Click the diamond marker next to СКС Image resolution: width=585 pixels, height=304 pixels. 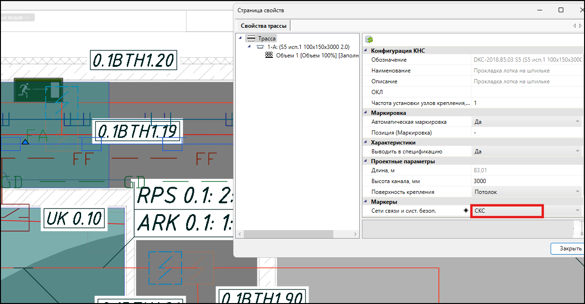[x=466, y=211]
